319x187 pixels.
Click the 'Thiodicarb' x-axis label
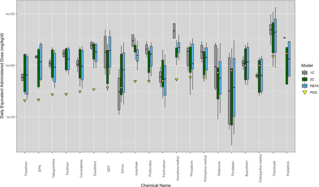275,169
